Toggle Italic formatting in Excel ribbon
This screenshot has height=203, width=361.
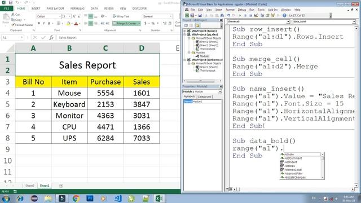click(44, 23)
